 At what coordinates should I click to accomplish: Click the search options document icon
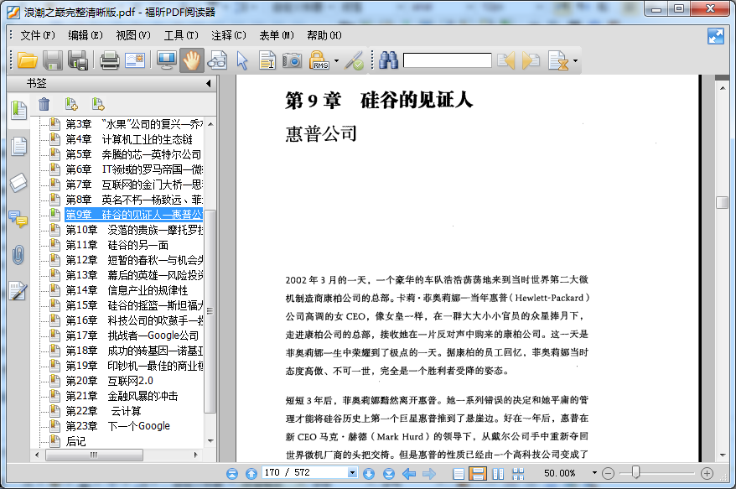[558, 60]
